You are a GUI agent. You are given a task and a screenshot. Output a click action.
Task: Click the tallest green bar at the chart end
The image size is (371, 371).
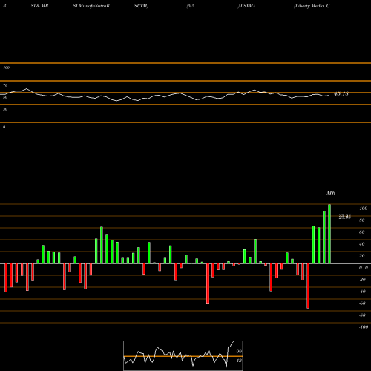click(329, 234)
